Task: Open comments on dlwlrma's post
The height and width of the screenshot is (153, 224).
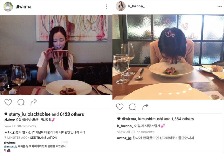Action: pos(21,102)
